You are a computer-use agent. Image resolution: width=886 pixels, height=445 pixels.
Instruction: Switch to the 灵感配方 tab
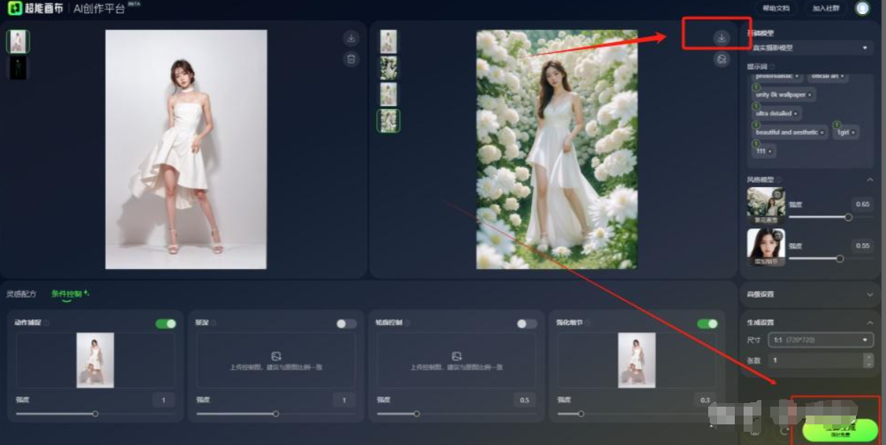pyautogui.click(x=21, y=294)
